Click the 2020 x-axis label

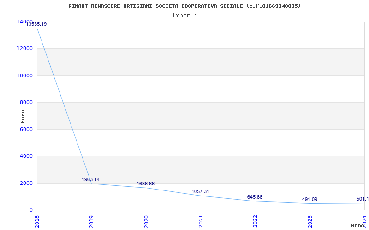point(146,221)
